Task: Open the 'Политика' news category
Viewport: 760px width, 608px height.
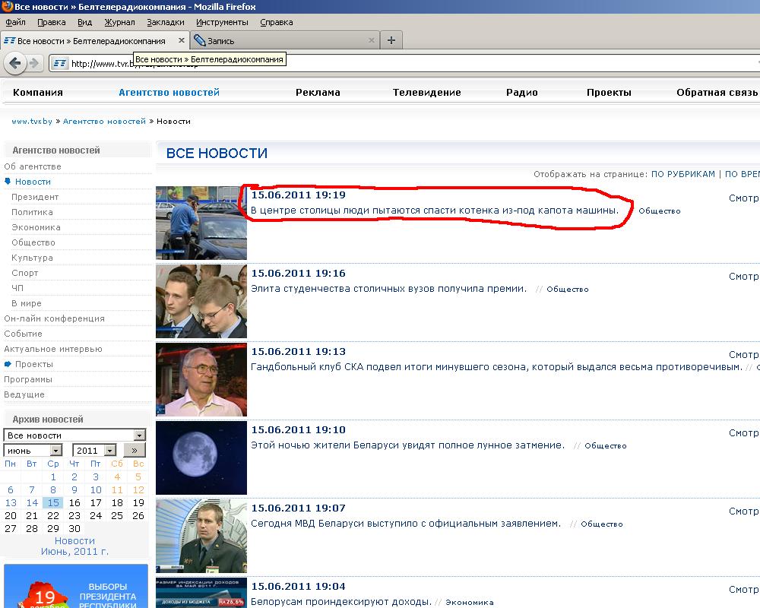Action: click(32, 212)
